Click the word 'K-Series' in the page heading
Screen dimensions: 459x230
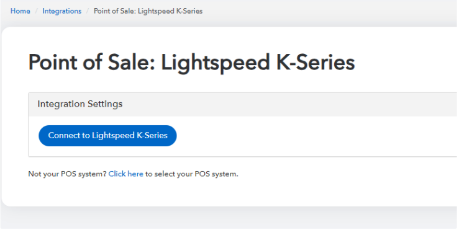(316, 62)
